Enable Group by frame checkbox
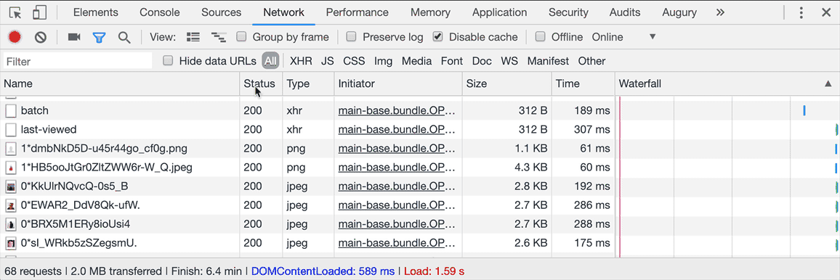The width and height of the screenshot is (840, 280). [241, 36]
